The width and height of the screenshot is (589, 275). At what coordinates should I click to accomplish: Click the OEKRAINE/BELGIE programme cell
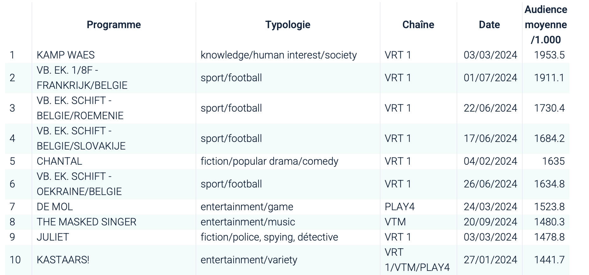tap(79, 184)
